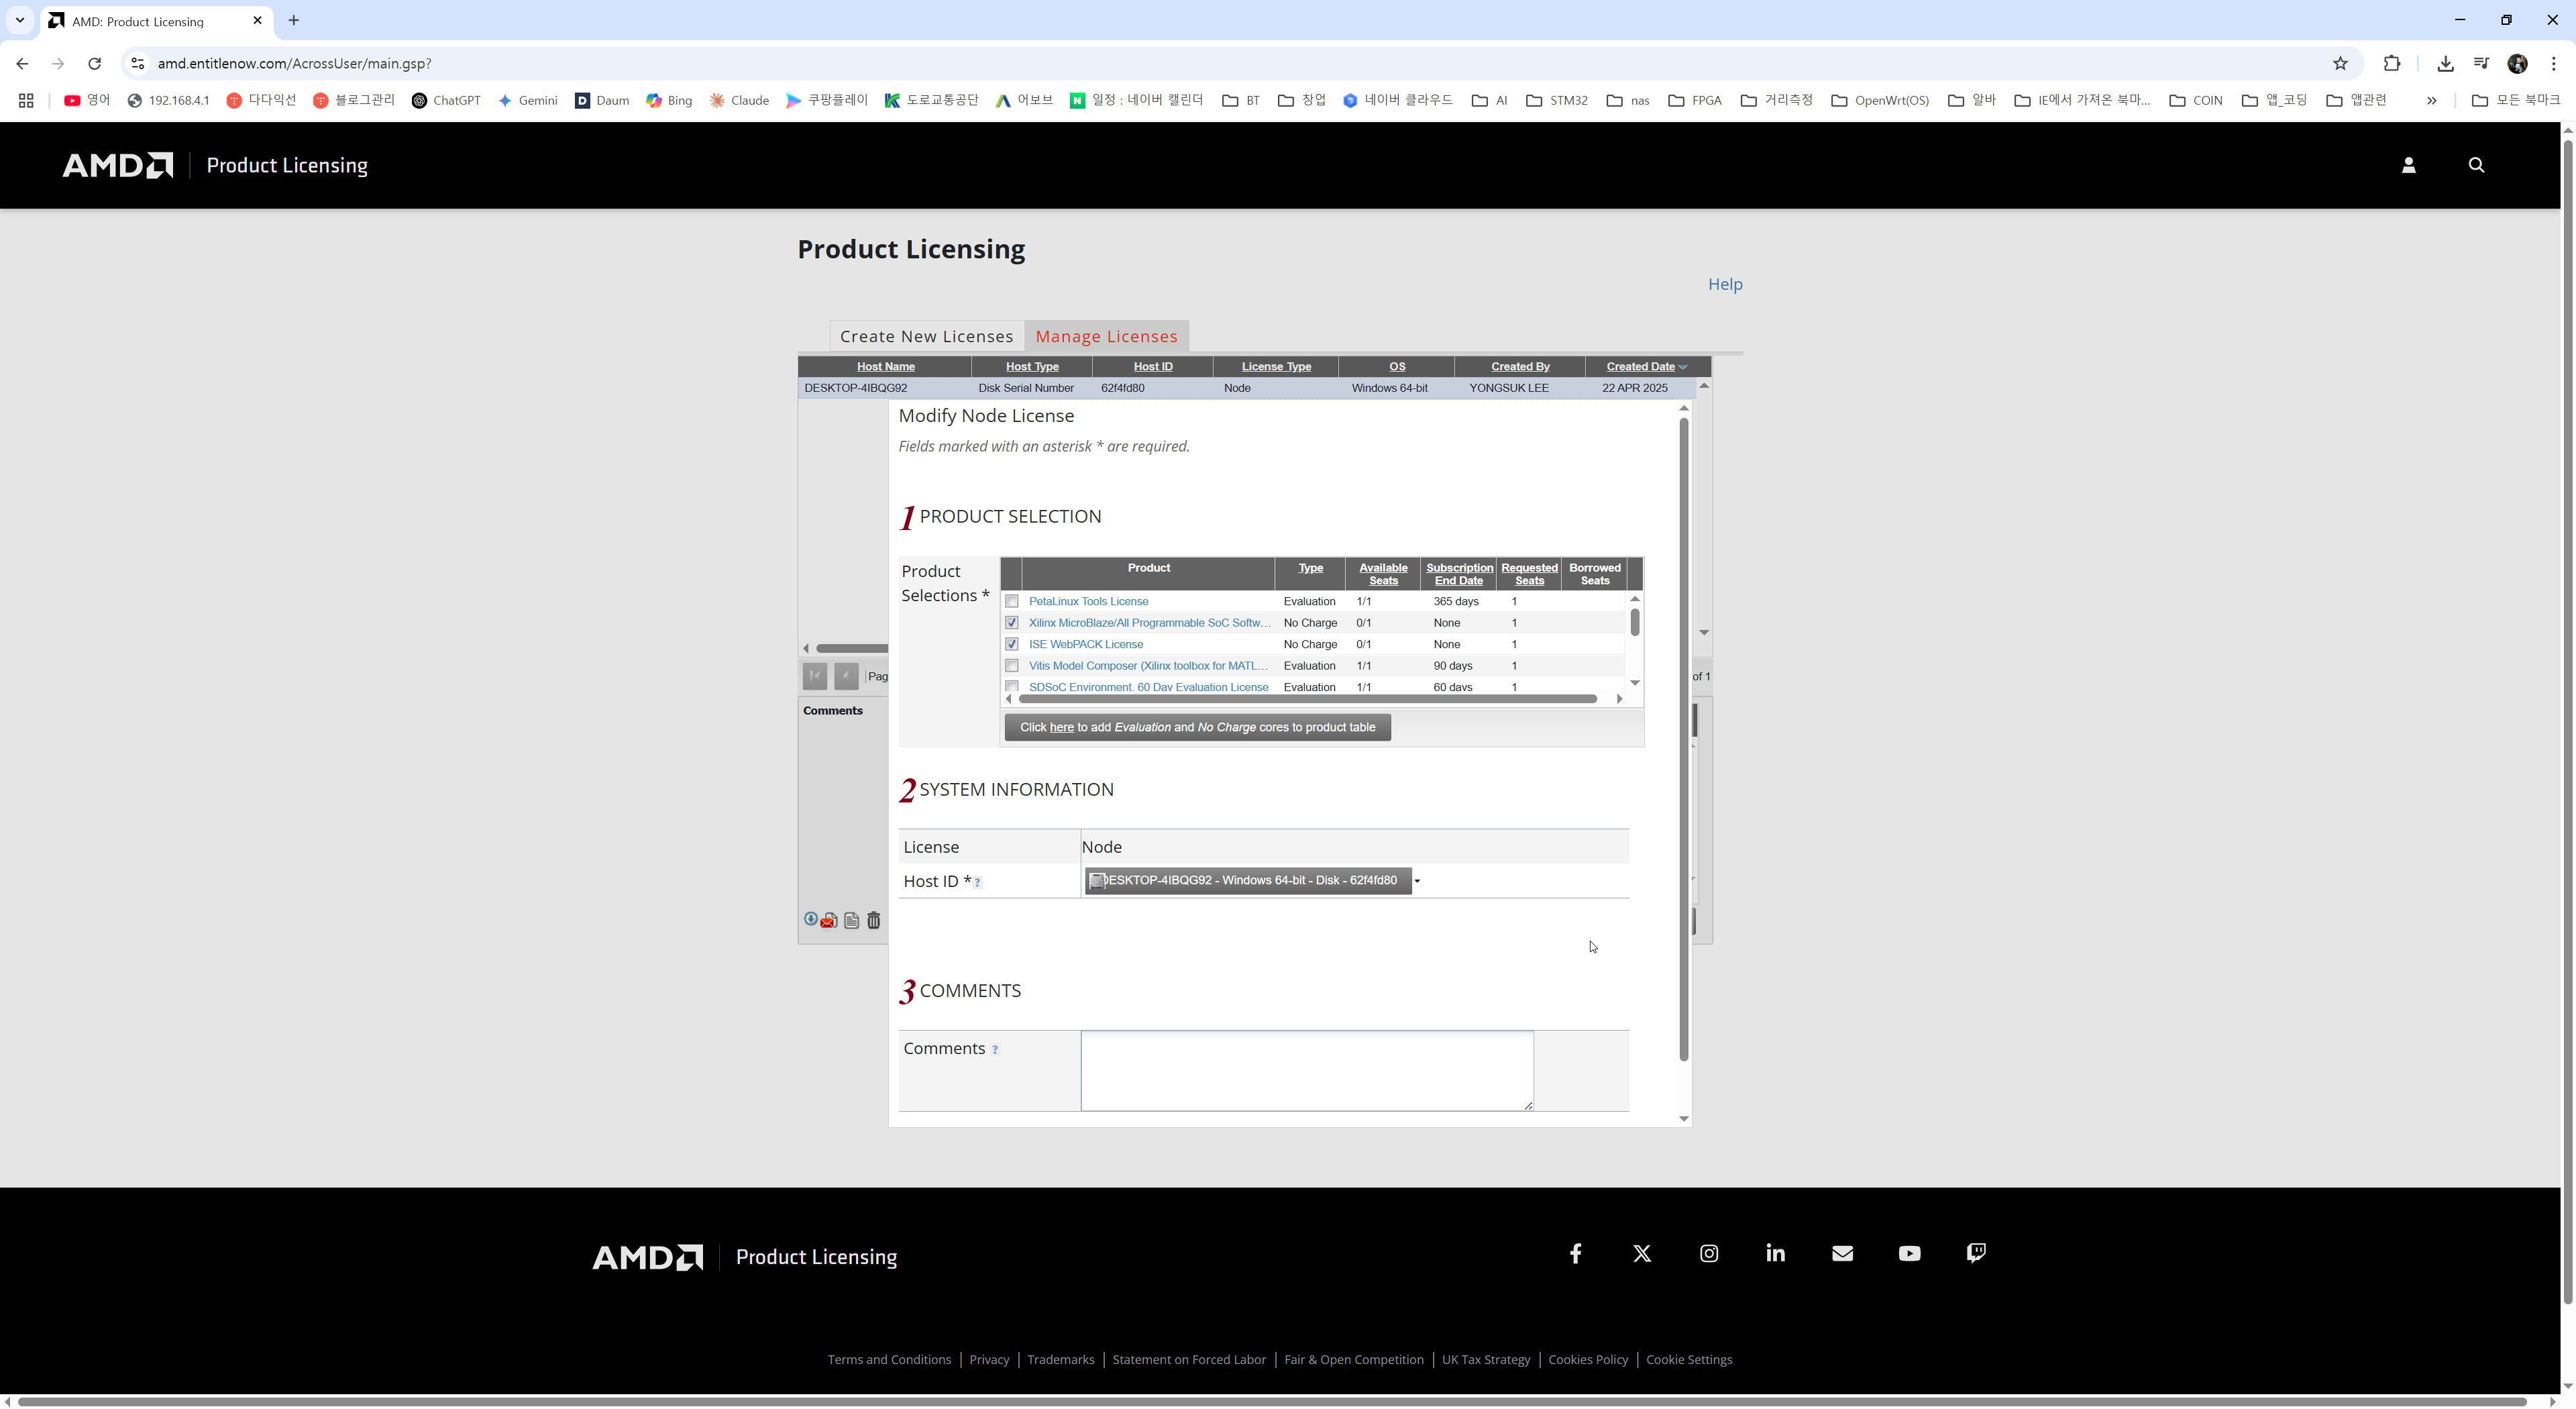Click the product table horizontal scrollbar
The image size is (2576, 1409).
[x=1308, y=699]
